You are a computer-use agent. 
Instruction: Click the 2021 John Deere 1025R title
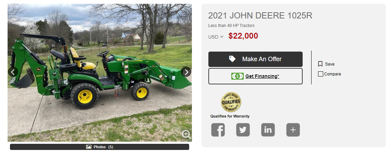click(x=260, y=16)
